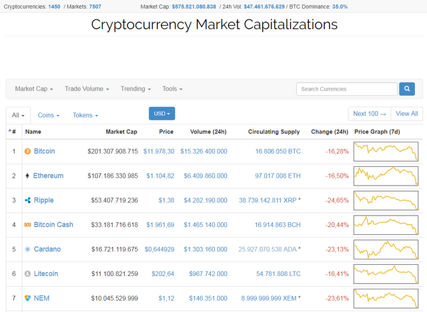
Task: Click Ripple change -24,65%
Action: [x=337, y=200]
